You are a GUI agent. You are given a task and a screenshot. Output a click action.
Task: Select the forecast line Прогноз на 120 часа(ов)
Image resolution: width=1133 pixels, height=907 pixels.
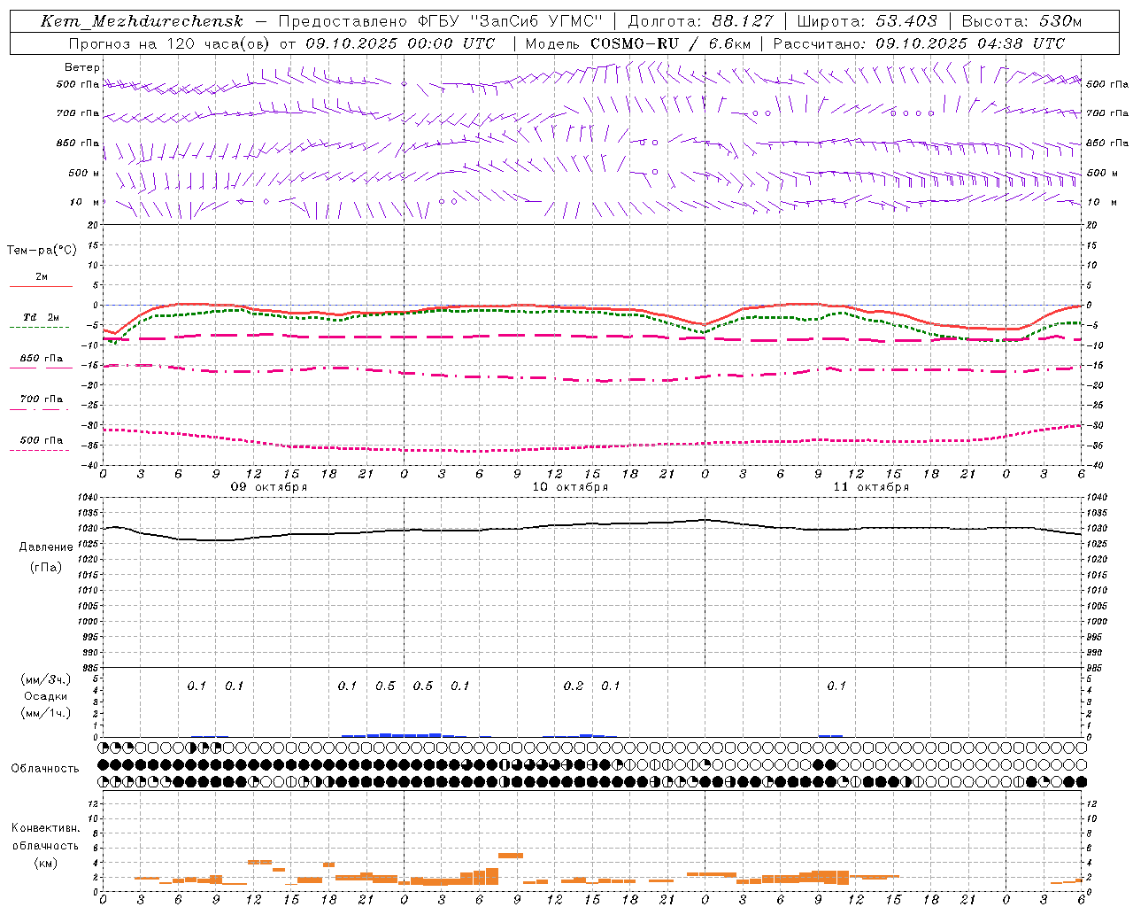click(170, 43)
